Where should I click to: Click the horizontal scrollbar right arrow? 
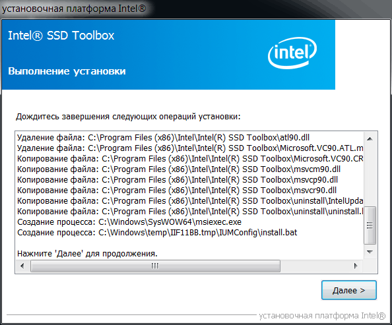pyautogui.click(x=356, y=266)
